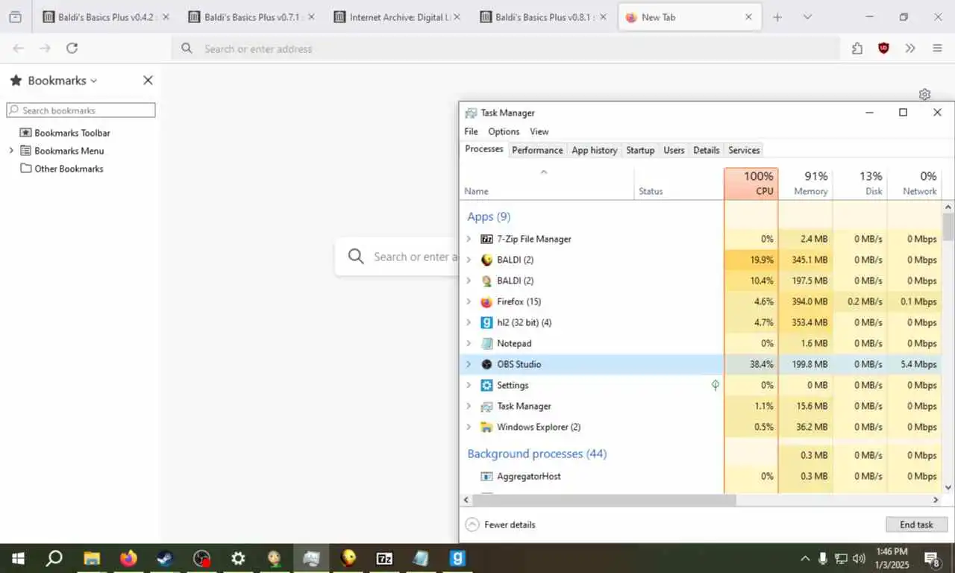The height and width of the screenshot is (573, 955).
Task: Open Task Manager View menu
Action: [x=539, y=131]
